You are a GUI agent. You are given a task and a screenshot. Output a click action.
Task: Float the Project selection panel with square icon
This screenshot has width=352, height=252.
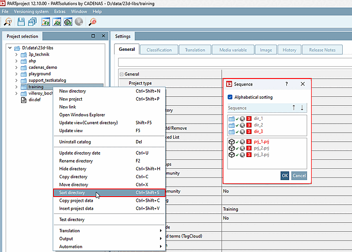[x=93, y=36]
